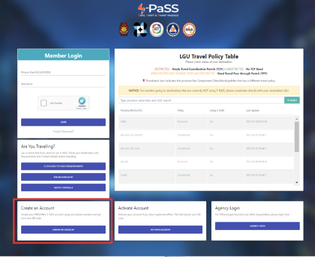Viewport: 315px width, 257px height.
Task: Check the "I am human" captcha box
Action: click(x=44, y=103)
